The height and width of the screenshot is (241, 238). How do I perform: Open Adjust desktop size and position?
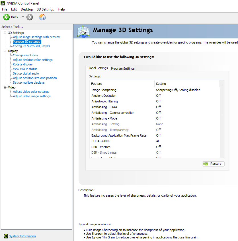[35, 78]
